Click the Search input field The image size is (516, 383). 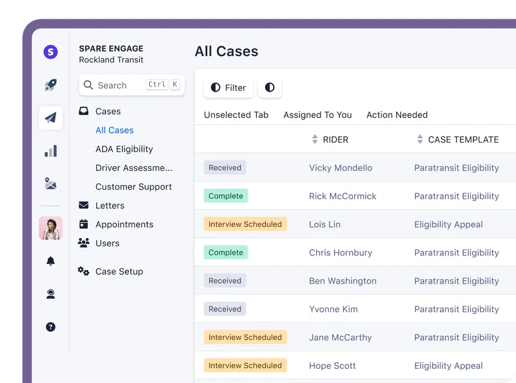pyautogui.click(x=120, y=85)
